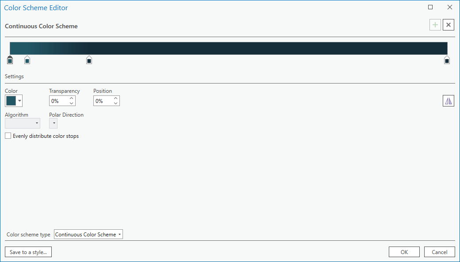Screen dimensions: 460x262
Task: Increase Transparency with the up arrow
Action: click(x=71, y=99)
